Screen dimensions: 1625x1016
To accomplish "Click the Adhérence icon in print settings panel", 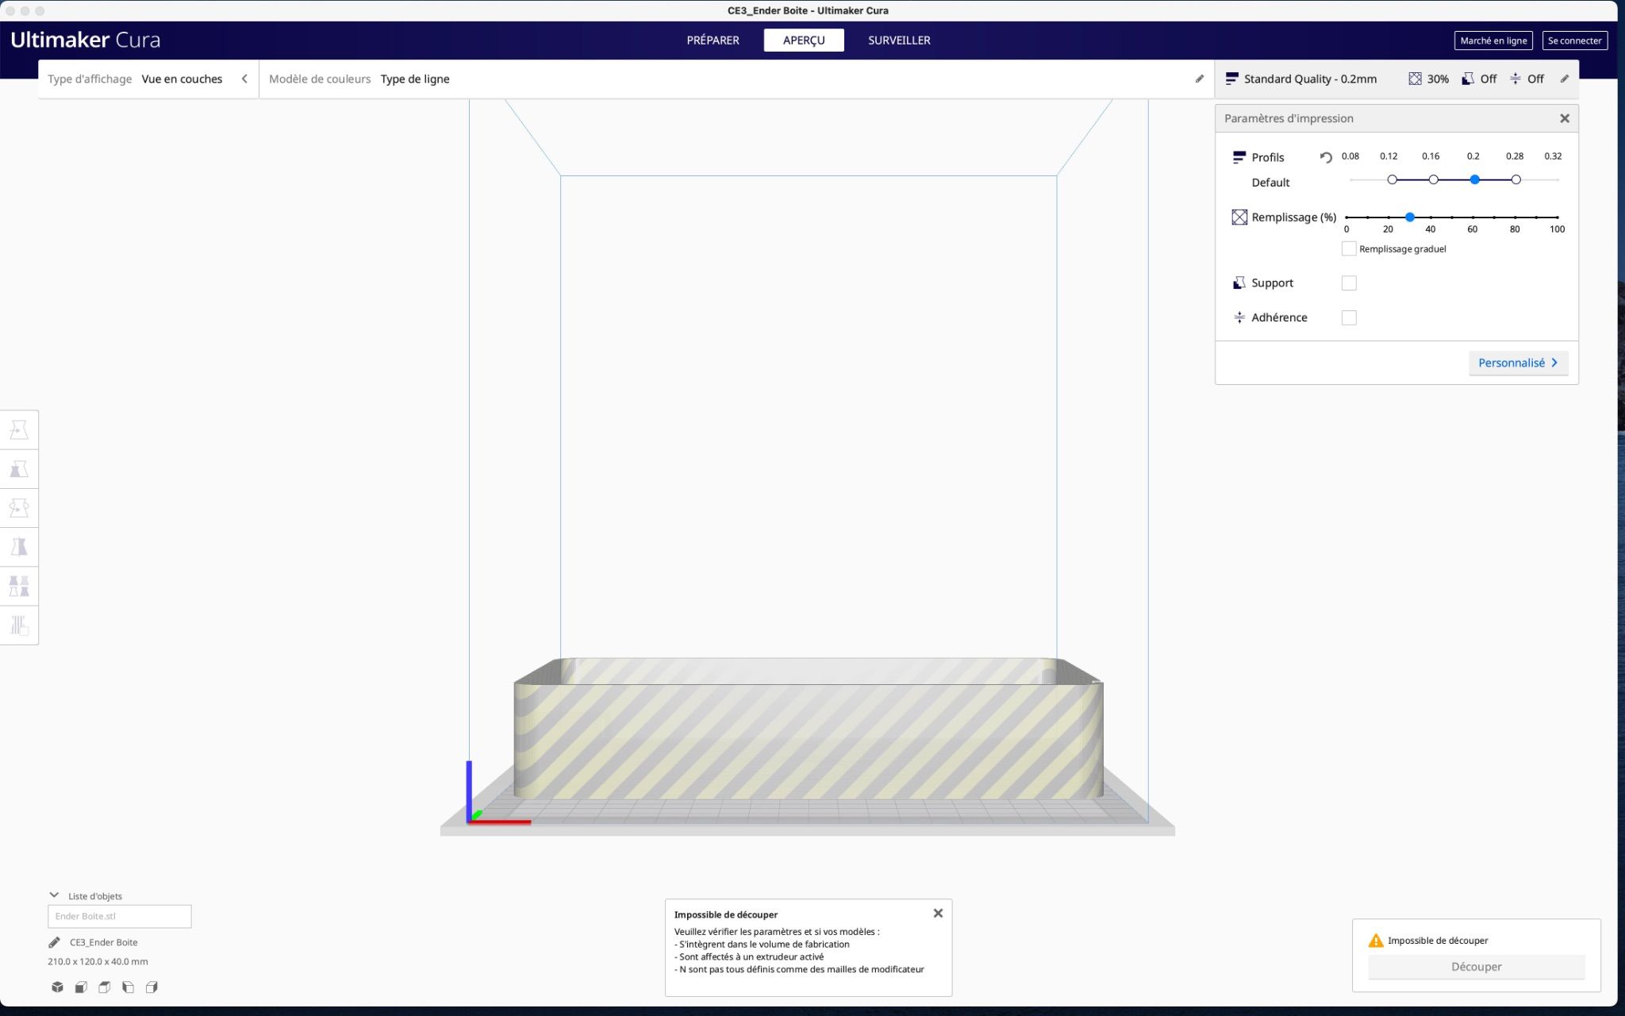I will (1239, 317).
